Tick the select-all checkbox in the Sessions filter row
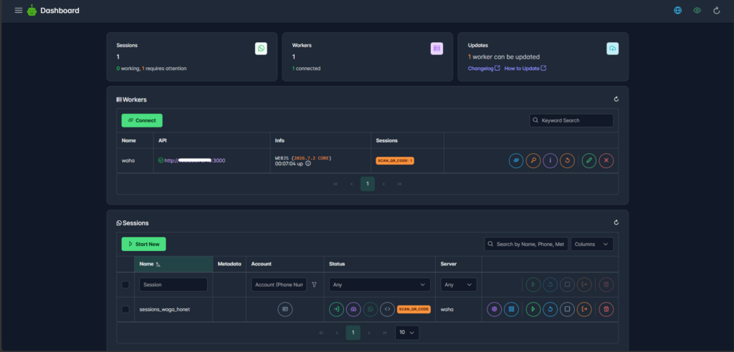Viewport: 734px width, 352px height. pyautogui.click(x=125, y=285)
